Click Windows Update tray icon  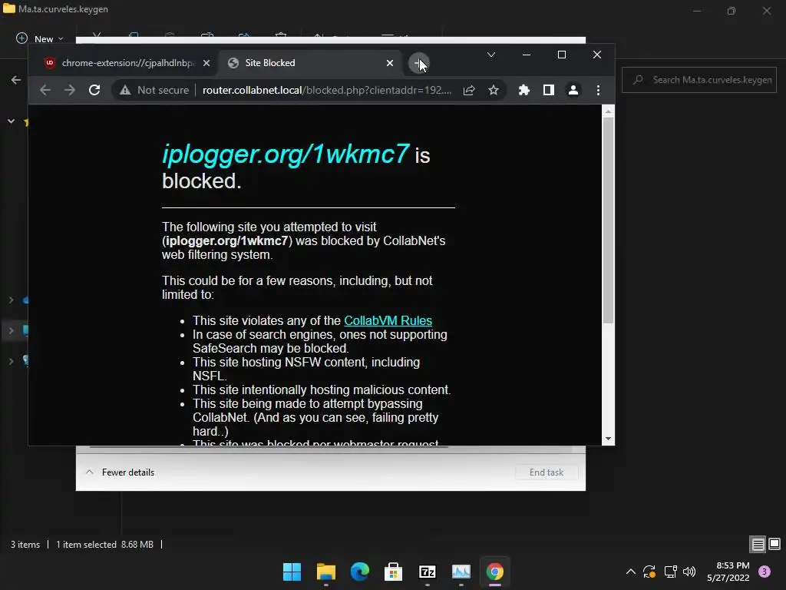[649, 572]
